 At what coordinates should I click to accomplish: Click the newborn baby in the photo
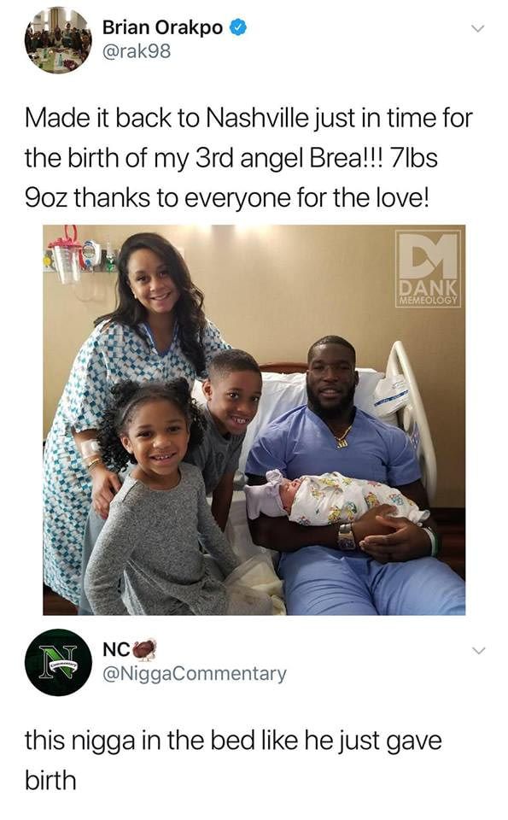click(x=335, y=500)
